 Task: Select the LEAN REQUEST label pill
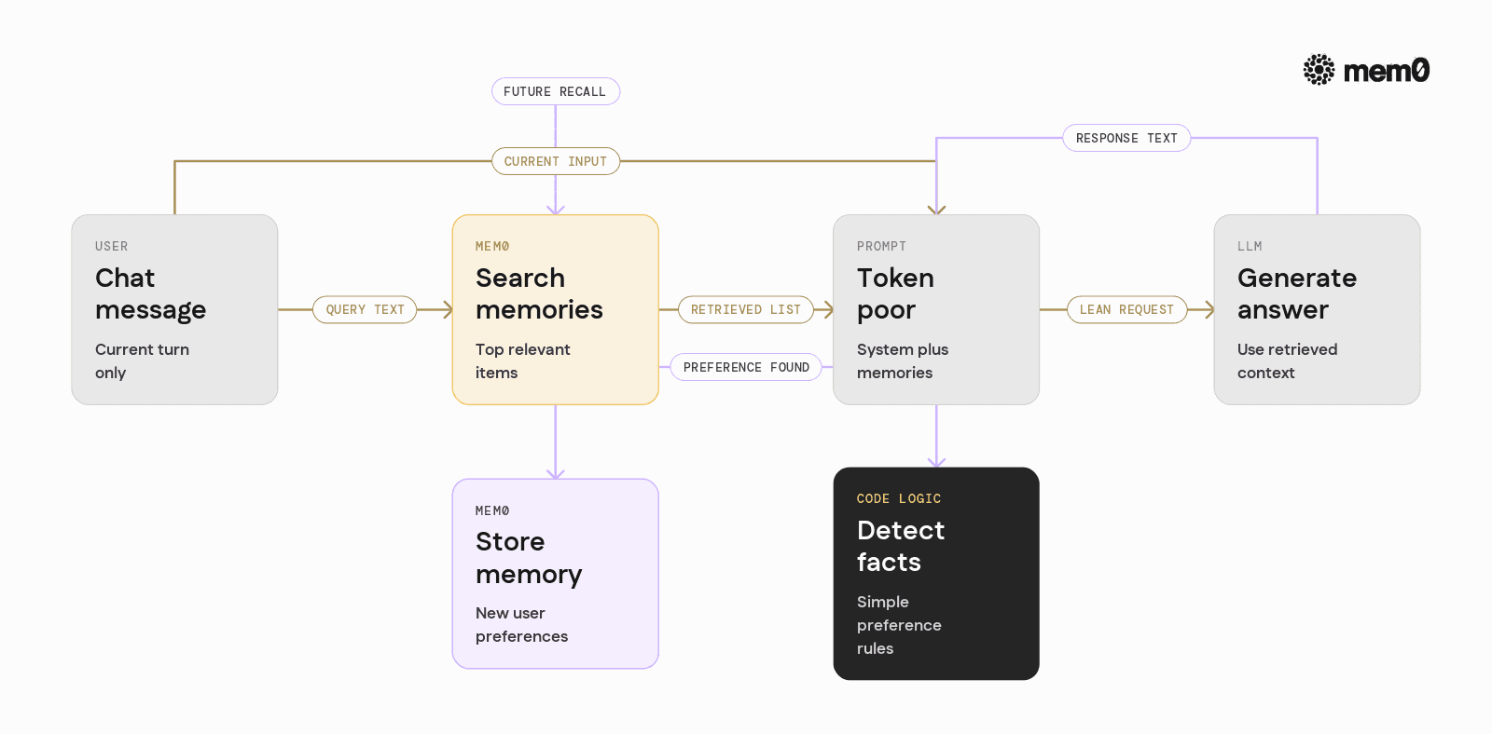click(1126, 309)
